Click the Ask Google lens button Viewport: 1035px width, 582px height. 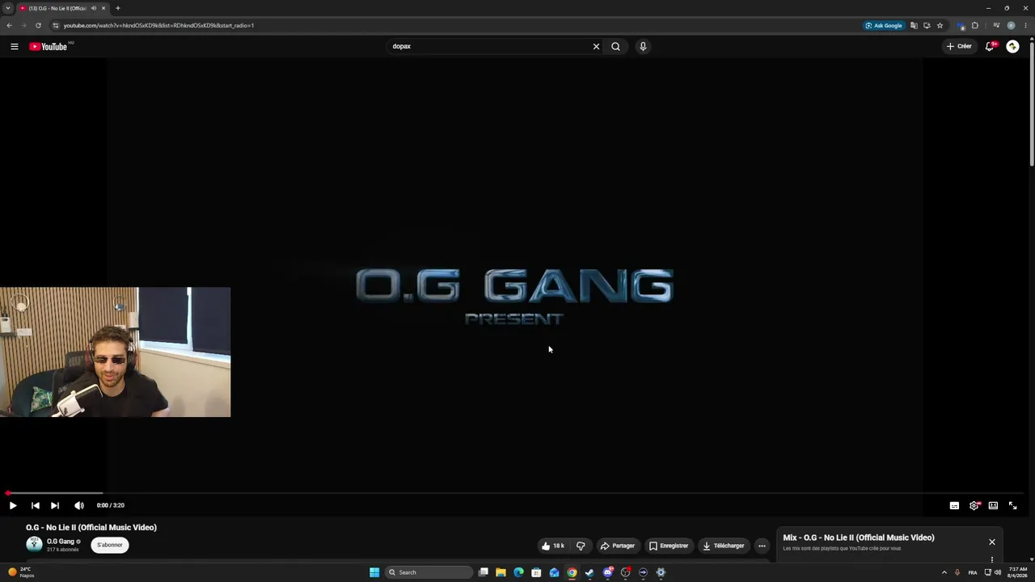pyautogui.click(x=884, y=25)
